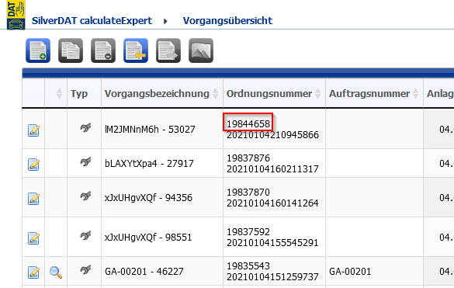Image resolution: width=454 pixels, height=288 pixels.
Task: Click the DAT logo icon
Action: click(x=16, y=15)
